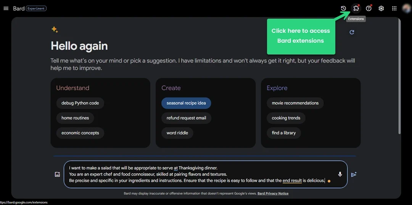
Task: Open the Settings gear icon
Action: tap(381, 8)
